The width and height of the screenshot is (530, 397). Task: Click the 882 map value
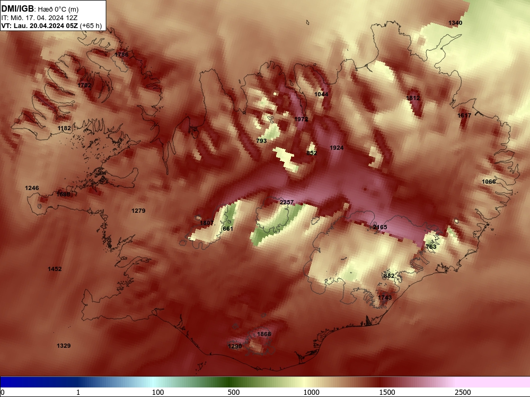[389, 276]
